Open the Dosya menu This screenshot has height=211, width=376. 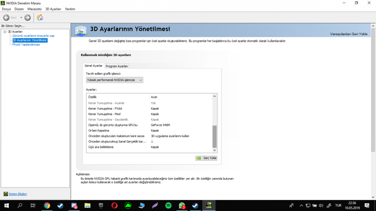[6, 9]
